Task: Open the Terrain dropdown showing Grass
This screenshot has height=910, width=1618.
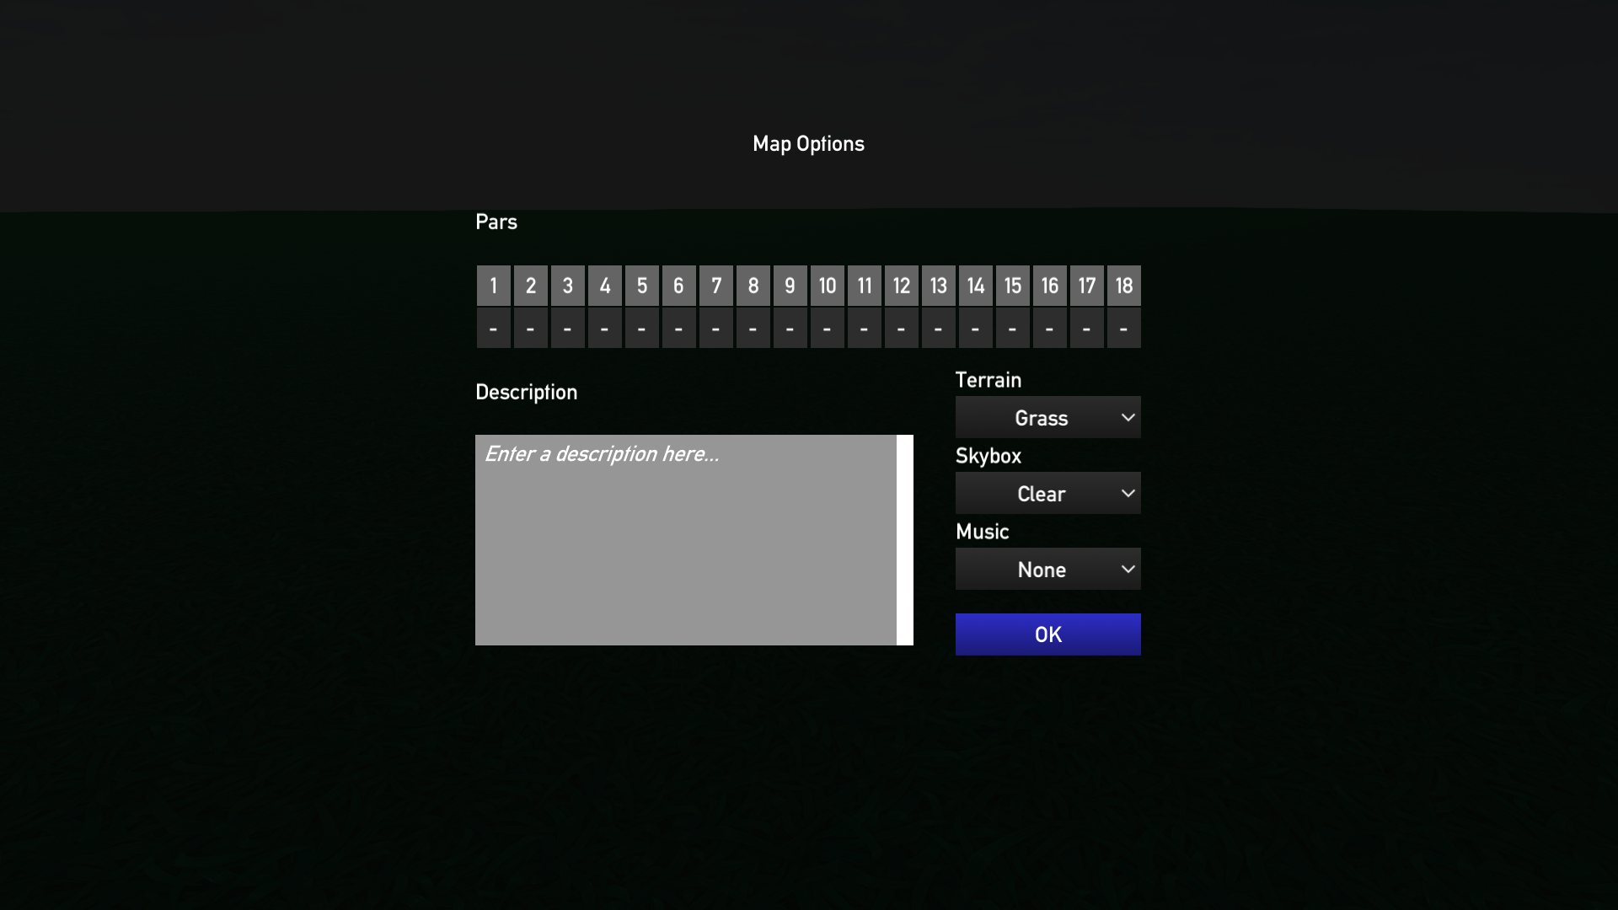Action: coord(1047,417)
